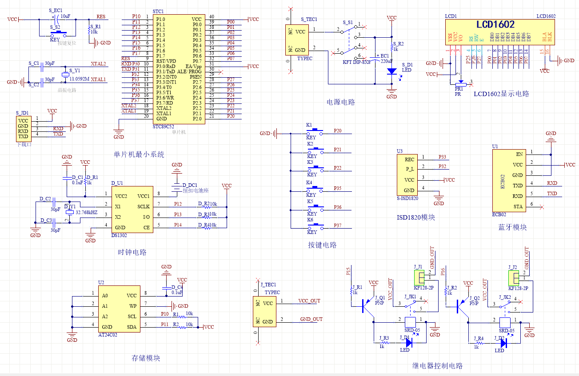Select the S_JD1 download port header
Viewport: 579px width, 376px height.
click(23, 128)
